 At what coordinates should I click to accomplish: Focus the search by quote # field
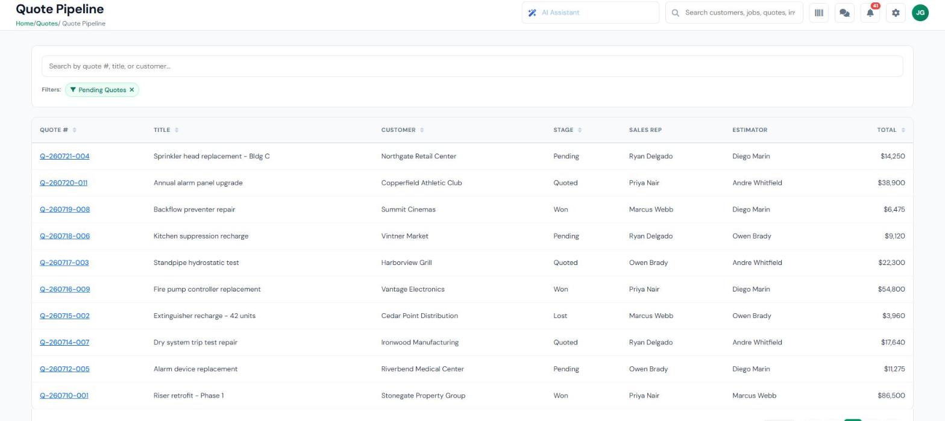pyautogui.click(x=472, y=66)
